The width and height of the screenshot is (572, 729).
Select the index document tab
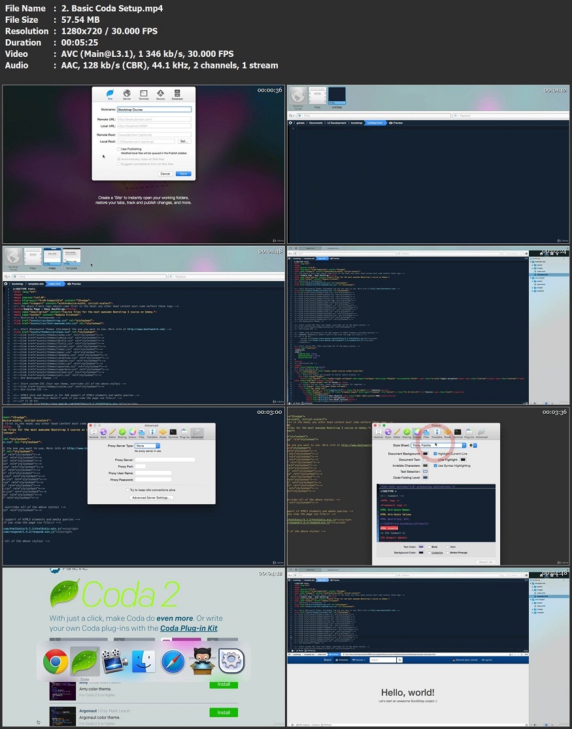tap(52, 259)
